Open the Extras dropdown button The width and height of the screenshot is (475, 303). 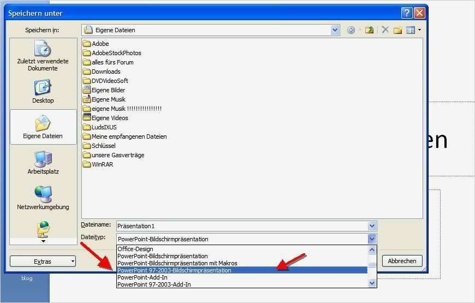click(43, 261)
